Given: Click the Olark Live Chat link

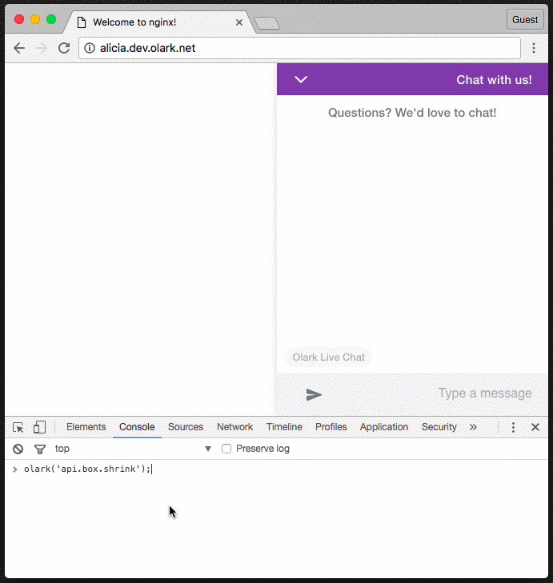Looking at the screenshot, I should [328, 357].
